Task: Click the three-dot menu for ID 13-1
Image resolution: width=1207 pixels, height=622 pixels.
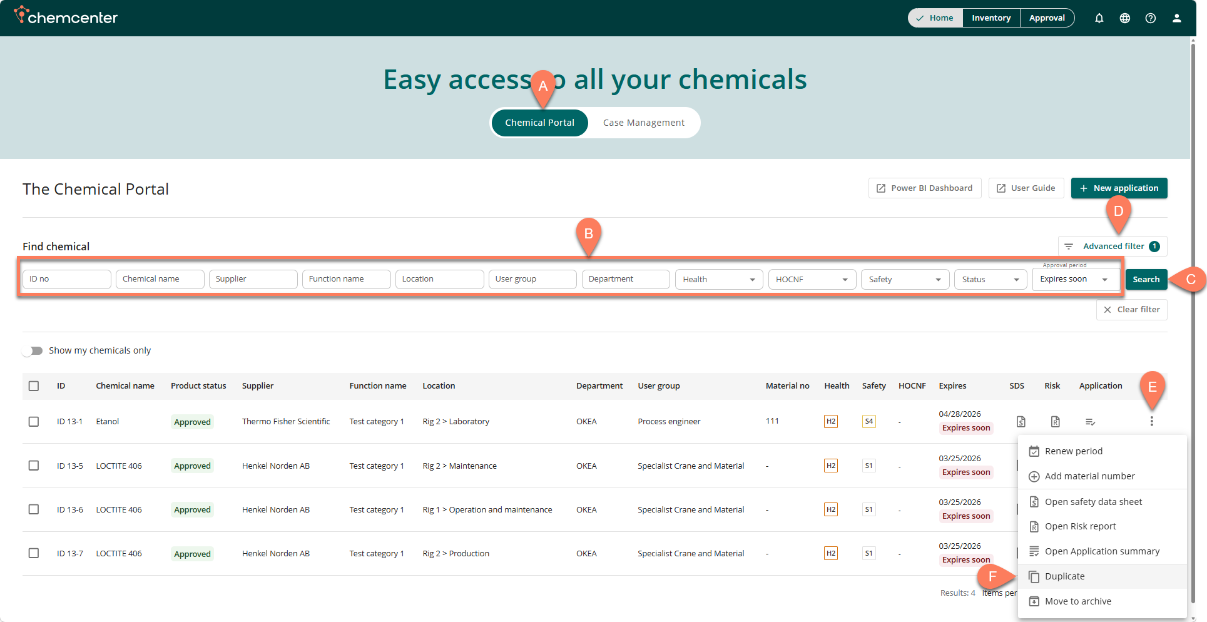Action: (x=1151, y=422)
